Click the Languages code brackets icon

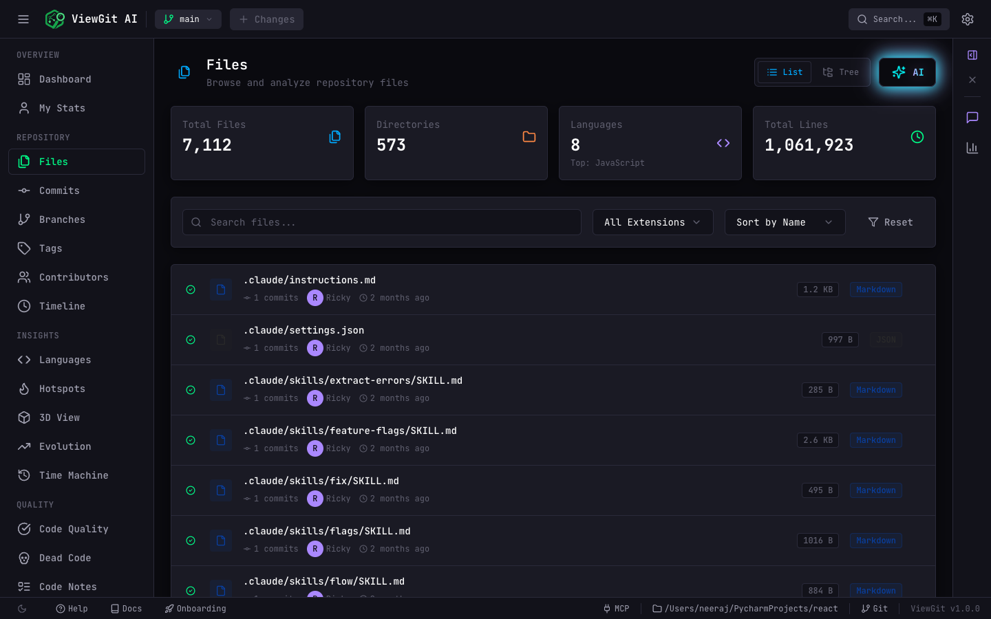[723, 143]
